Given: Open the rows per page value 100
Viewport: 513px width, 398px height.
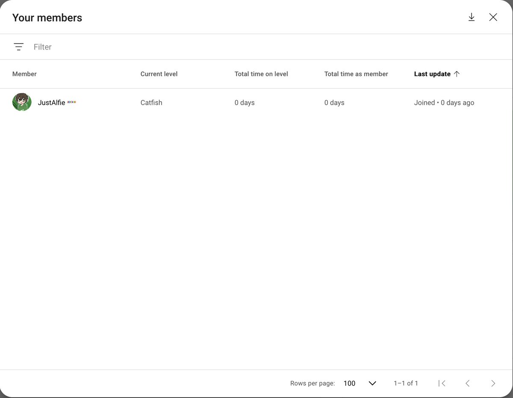Looking at the screenshot, I should [349, 383].
